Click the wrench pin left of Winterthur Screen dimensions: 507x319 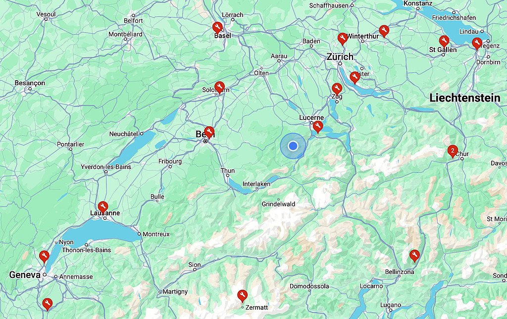pyautogui.click(x=343, y=39)
